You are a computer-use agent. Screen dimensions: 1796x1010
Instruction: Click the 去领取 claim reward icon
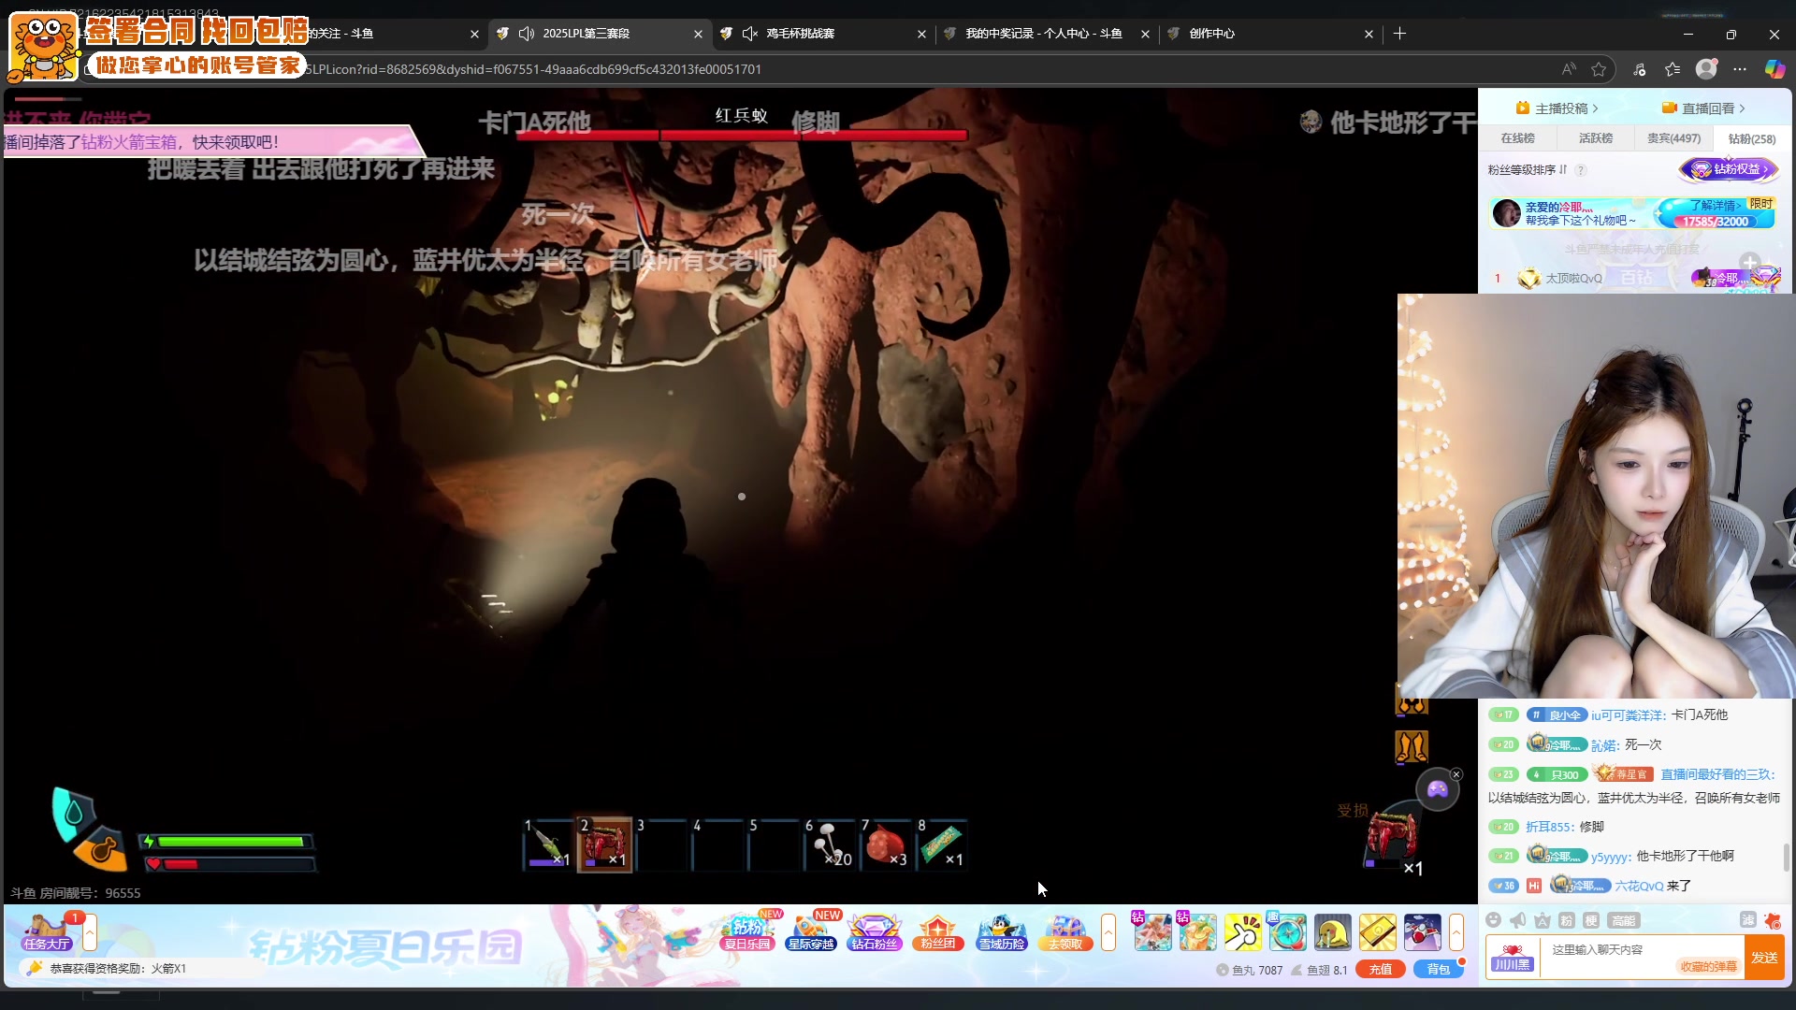pyautogui.click(x=1065, y=931)
